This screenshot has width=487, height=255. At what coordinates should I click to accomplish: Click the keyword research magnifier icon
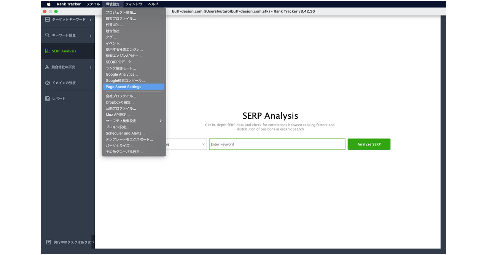[48, 35]
